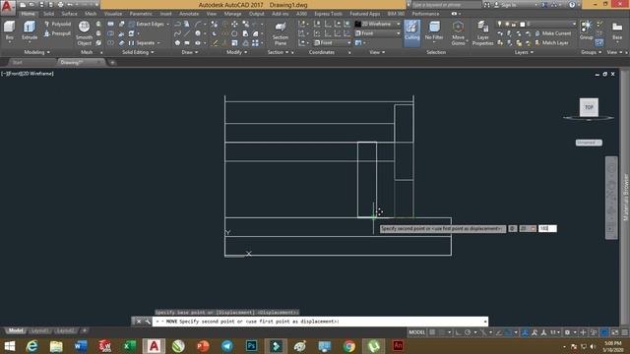Expand the Draw panel

pyautogui.click(x=189, y=52)
